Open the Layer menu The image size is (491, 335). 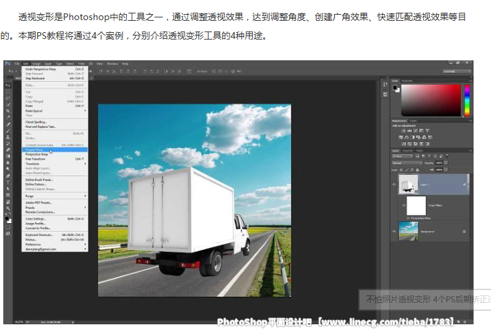pos(48,64)
